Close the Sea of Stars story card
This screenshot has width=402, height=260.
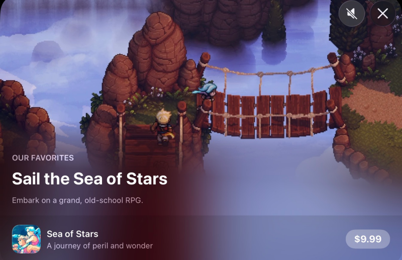382,14
